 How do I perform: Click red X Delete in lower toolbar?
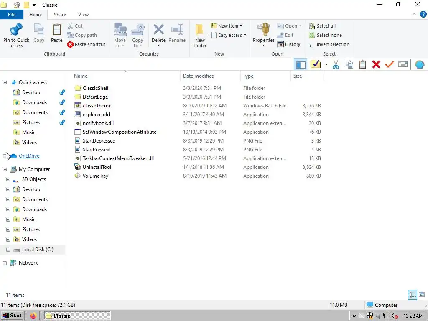376,65
